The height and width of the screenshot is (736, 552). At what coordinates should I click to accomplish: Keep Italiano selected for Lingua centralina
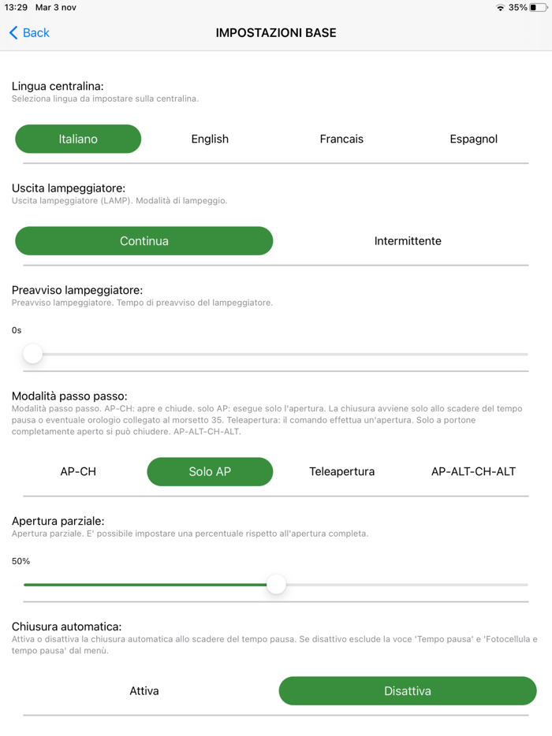(x=77, y=139)
